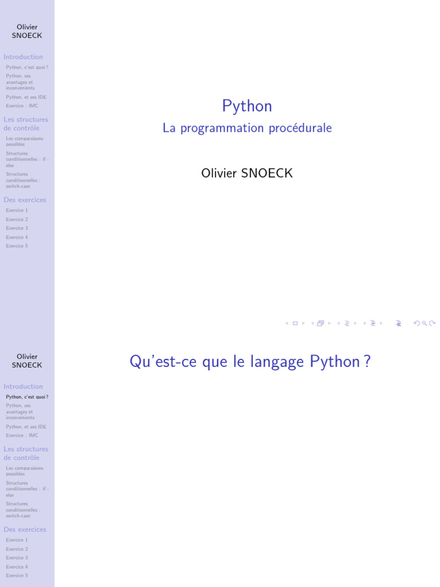Image resolution: width=440 pixels, height=587 pixels.
Task: Select Exercice 4 in second slide sidebar
Action: point(17,567)
